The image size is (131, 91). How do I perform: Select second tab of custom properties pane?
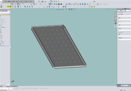(x=128, y=10)
